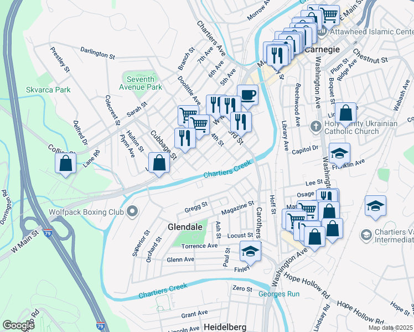
Task: Select the Seventh Avenue Park label
Action: click(x=141, y=83)
